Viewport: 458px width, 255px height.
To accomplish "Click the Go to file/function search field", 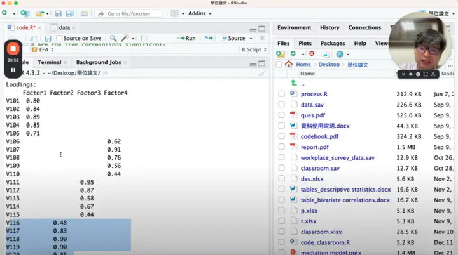I will pyautogui.click(x=128, y=14).
